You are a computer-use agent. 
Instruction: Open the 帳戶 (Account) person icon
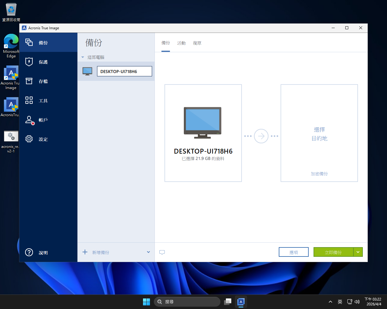29,120
